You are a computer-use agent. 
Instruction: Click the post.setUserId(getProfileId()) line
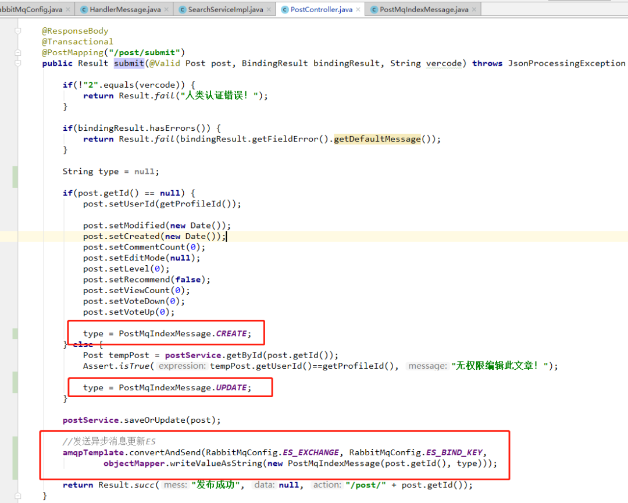point(162,204)
